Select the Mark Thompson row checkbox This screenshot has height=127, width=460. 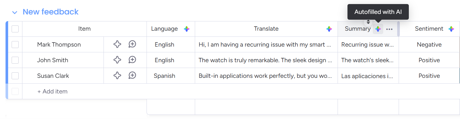coord(15,45)
